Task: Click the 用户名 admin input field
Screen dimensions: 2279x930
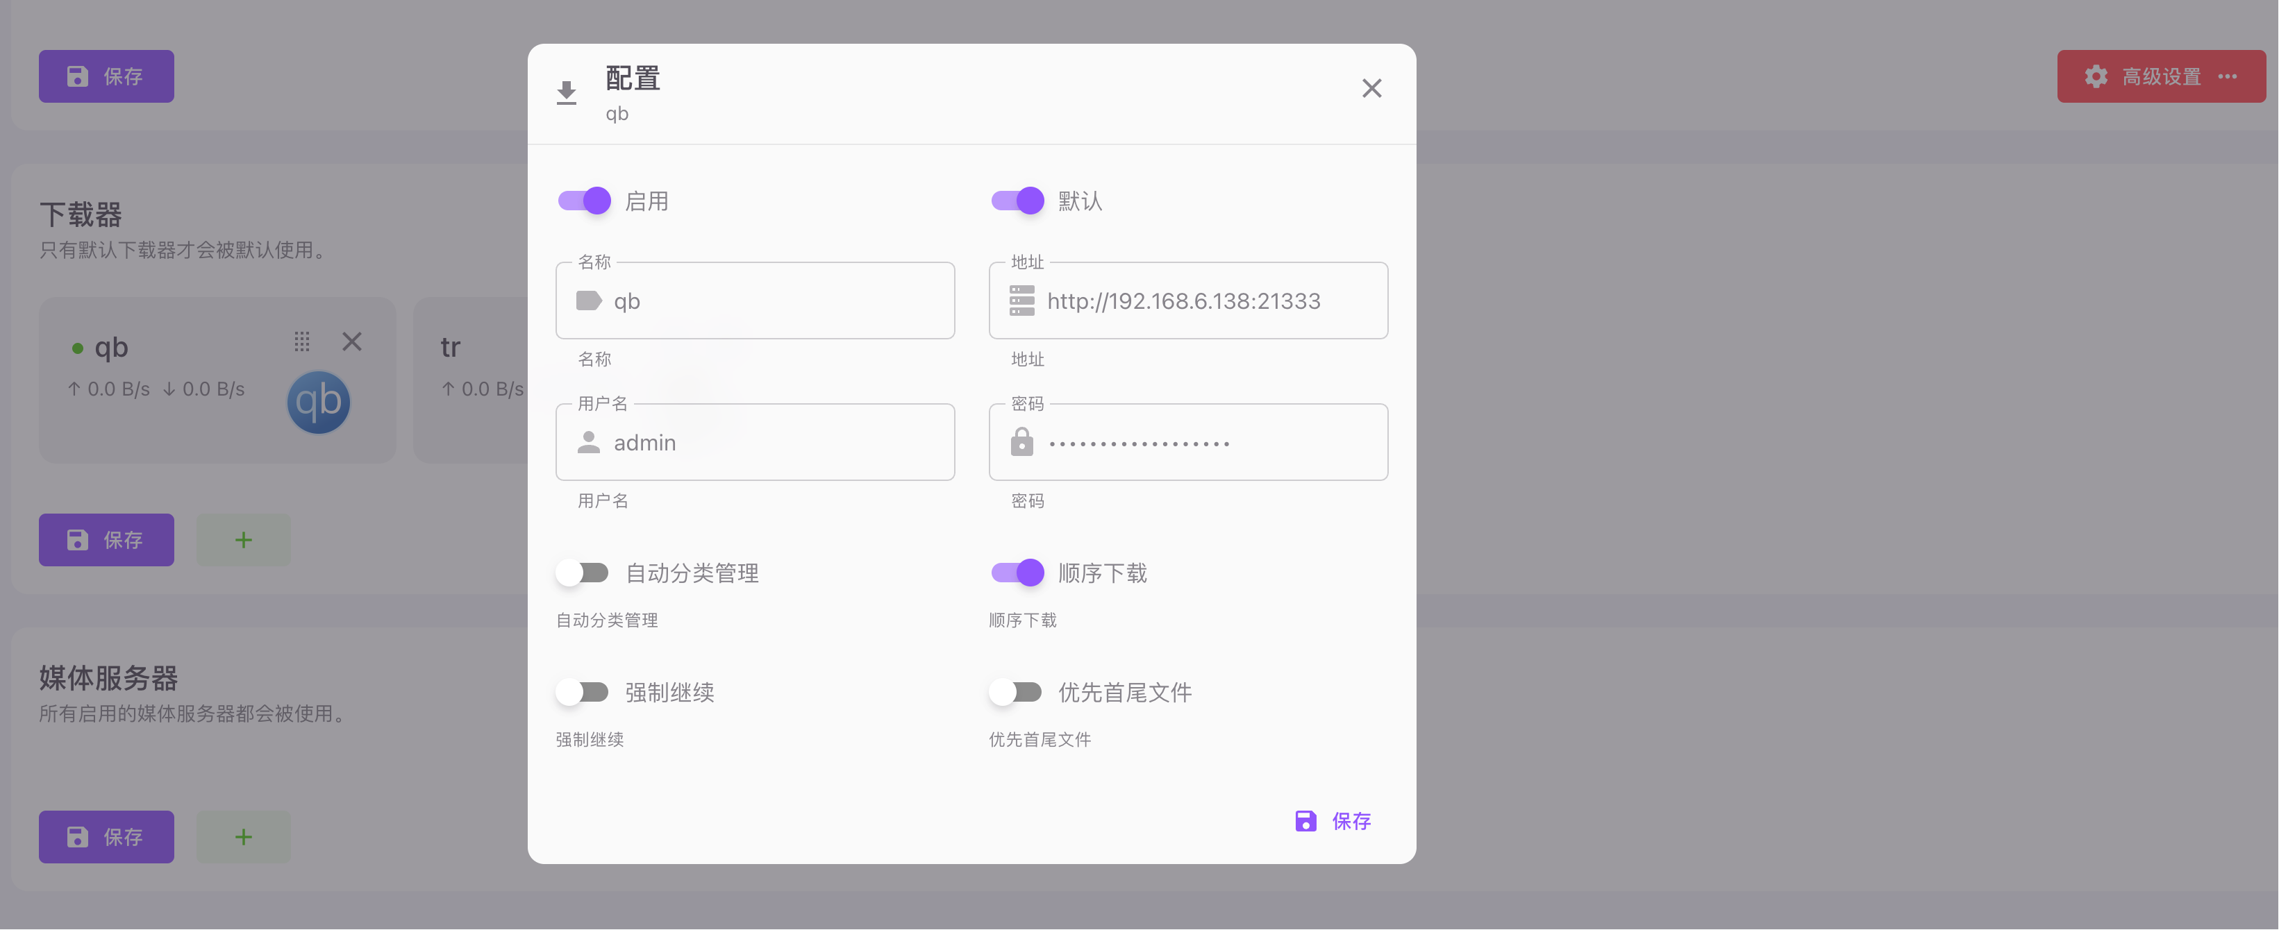Action: click(755, 442)
